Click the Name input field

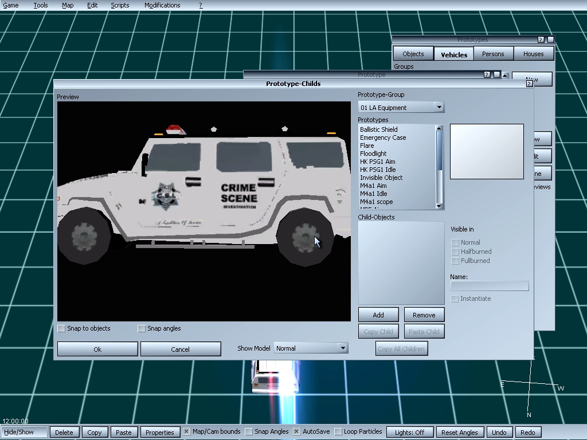tap(490, 286)
